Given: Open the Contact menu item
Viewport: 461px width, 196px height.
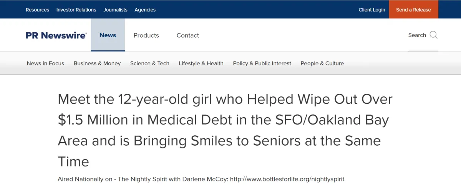Looking at the screenshot, I should coord(187,35).
